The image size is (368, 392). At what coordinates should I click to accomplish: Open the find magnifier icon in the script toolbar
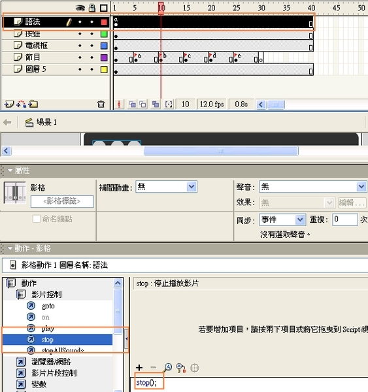pos(168,367)
